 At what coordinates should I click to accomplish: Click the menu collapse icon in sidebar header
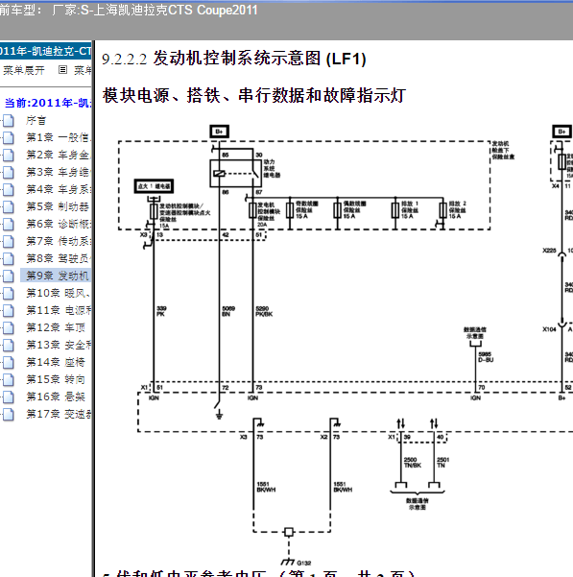[x=63, y=69]
